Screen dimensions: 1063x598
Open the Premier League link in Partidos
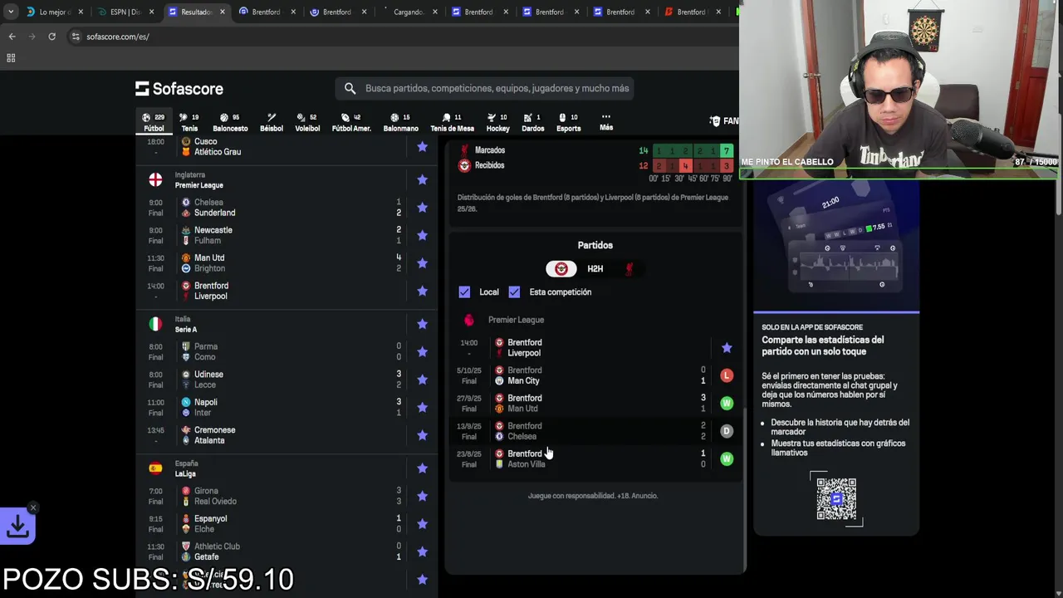516,320
